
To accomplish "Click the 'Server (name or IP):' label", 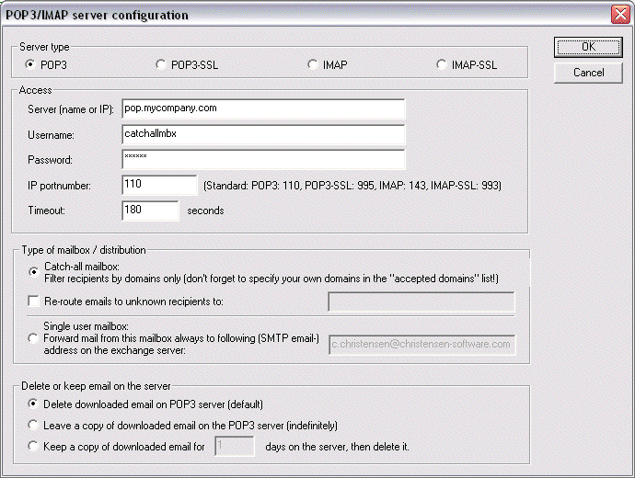I will pos(71,109).
